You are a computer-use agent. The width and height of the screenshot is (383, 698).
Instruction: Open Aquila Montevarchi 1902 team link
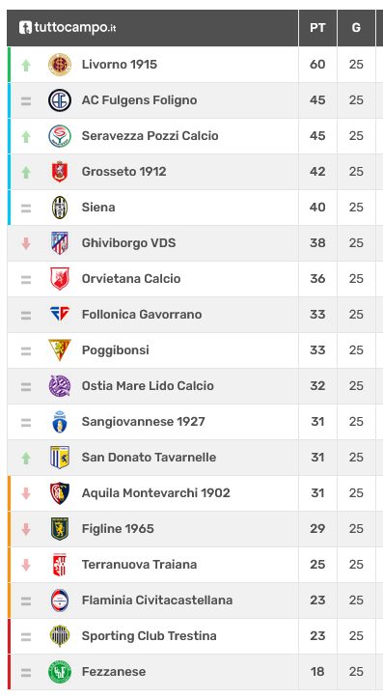[x=156, y=492]
